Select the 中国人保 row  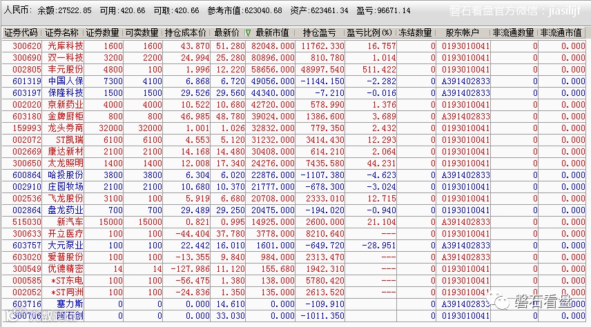point(293,81)
